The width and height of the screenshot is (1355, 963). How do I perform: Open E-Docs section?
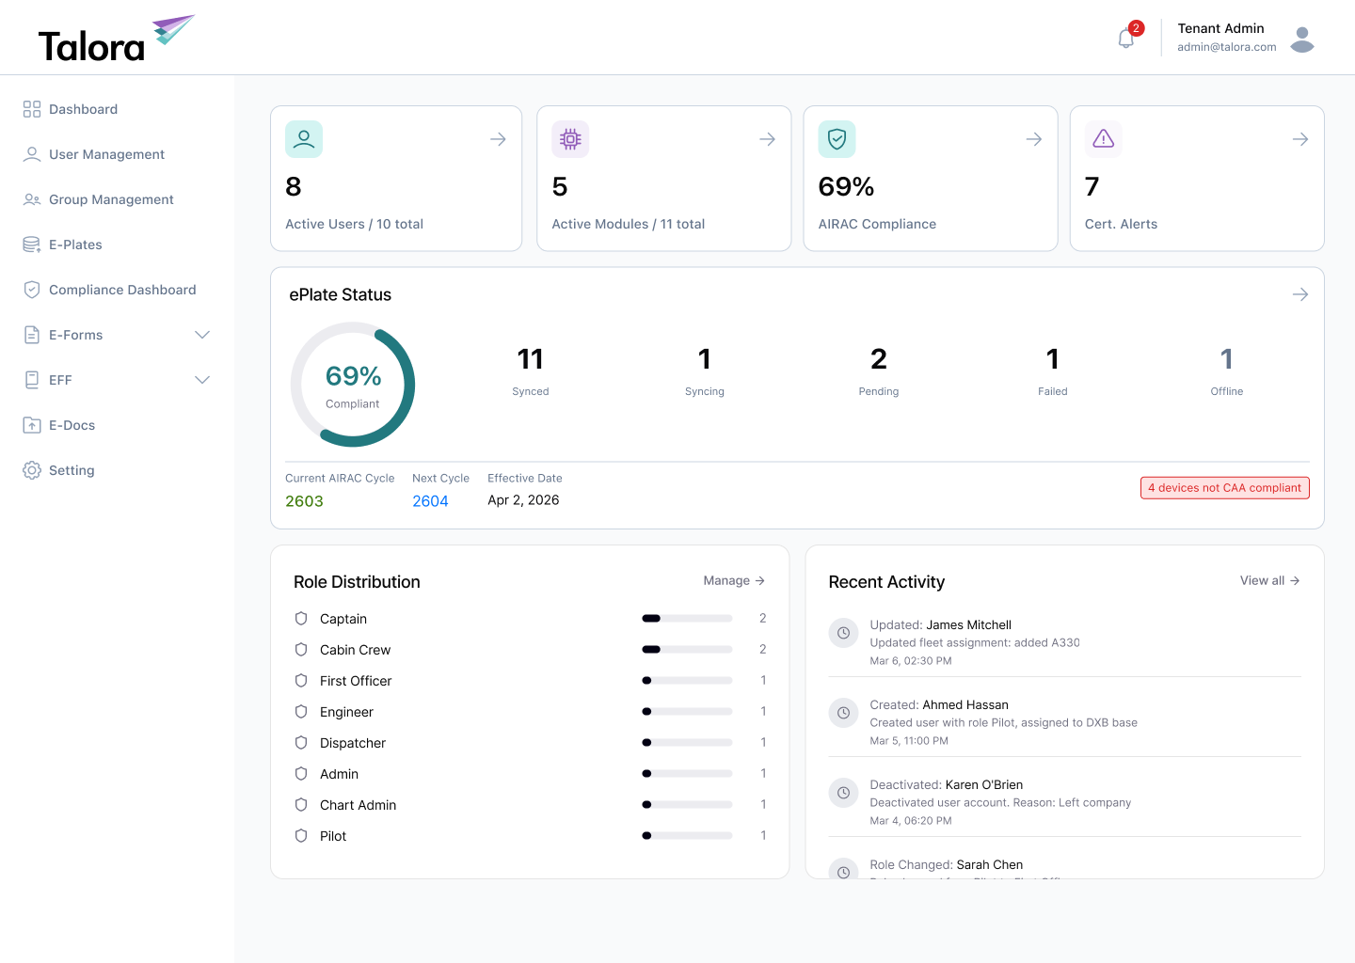72,425
